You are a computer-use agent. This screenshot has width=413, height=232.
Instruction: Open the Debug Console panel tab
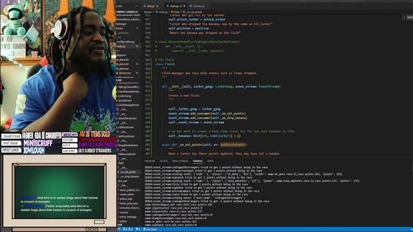coord(180,161)
